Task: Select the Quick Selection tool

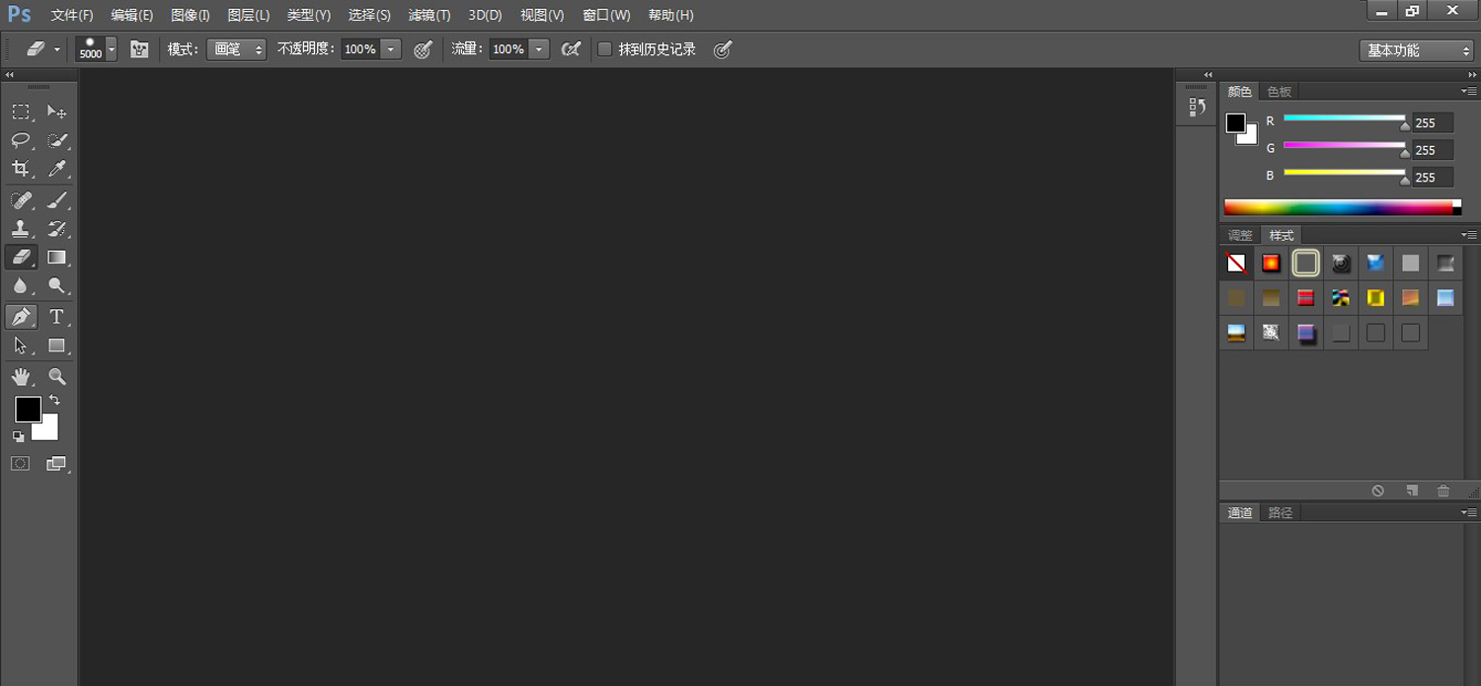Action: click(56, 140)
